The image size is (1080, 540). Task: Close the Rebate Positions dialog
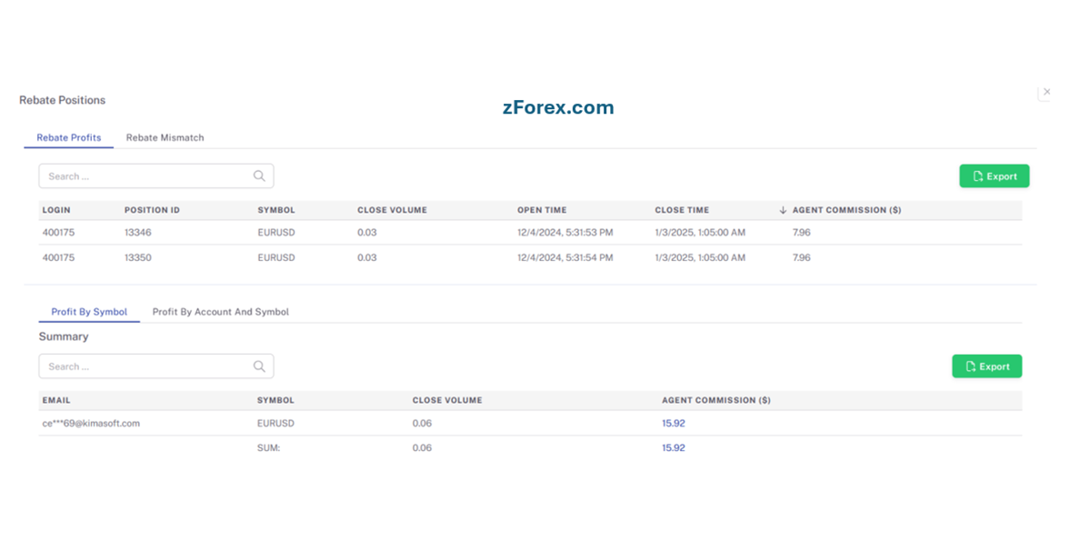(x=1047, y=92)
